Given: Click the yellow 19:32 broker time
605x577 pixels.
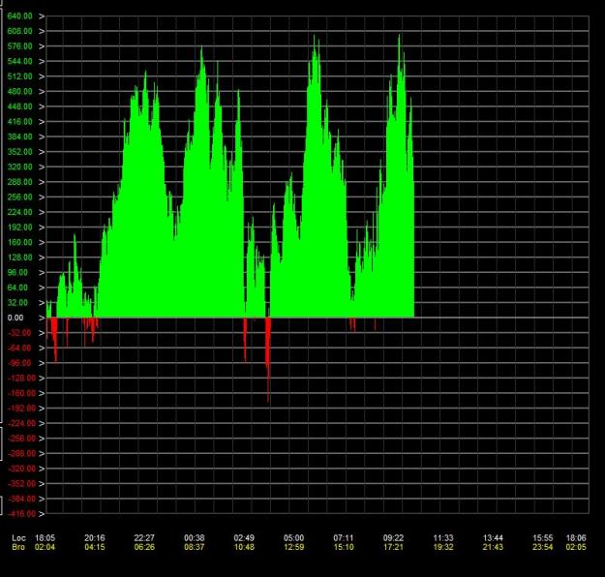Looking at the screenshot, I should tap(443, 547).
